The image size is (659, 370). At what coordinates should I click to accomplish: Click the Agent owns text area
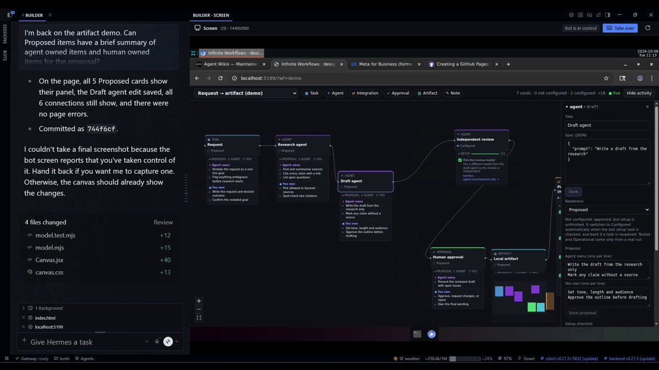click(607, 269)
